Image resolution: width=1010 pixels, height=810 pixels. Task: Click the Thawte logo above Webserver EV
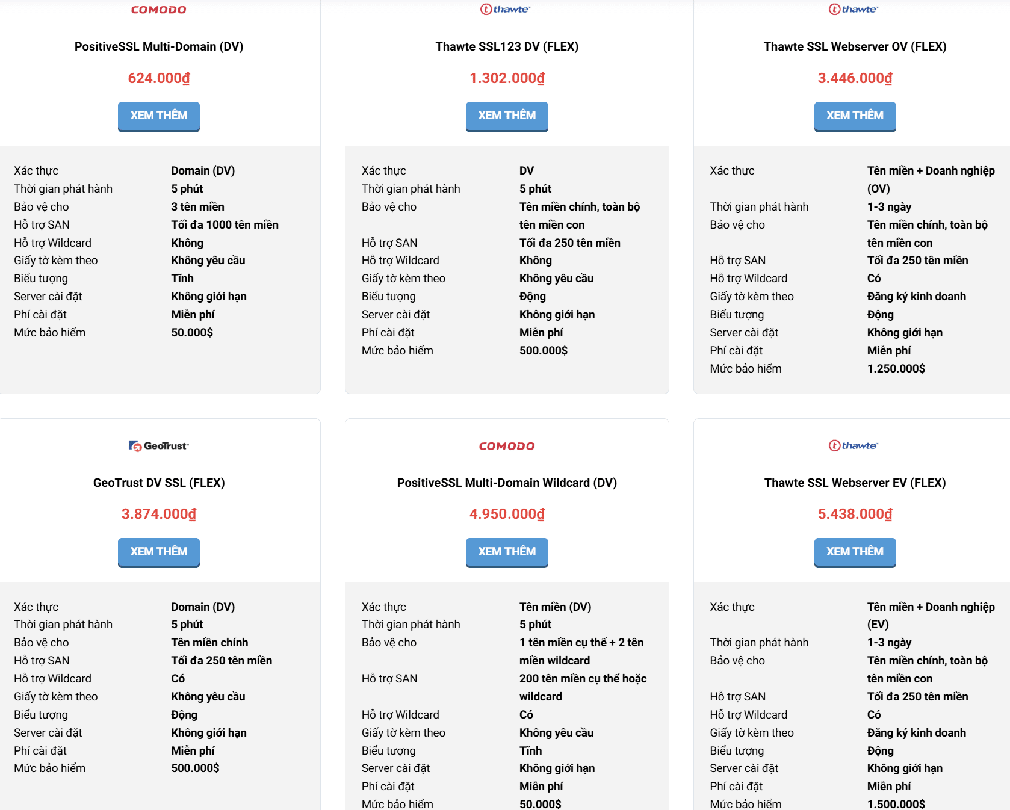pos(854,445)
